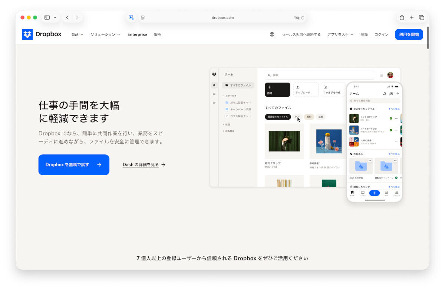Open the globe language selector icon
The image size is (445, 290).
pyautogui.click(x=272, y=34)
